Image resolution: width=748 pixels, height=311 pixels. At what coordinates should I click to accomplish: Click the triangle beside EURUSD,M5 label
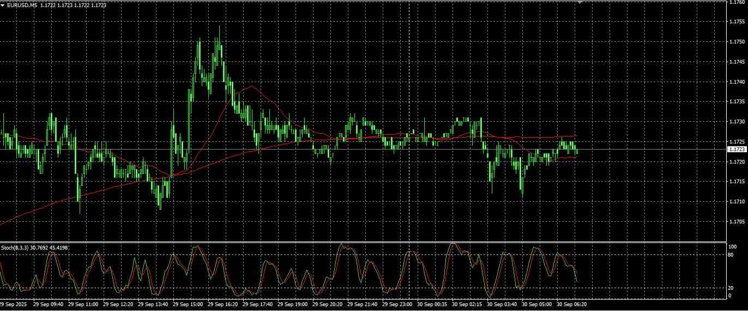point(3,5)
